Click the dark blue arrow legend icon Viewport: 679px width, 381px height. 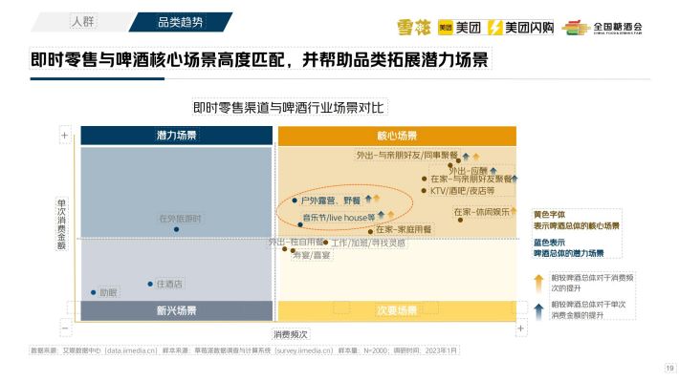[x=538, y=310]
